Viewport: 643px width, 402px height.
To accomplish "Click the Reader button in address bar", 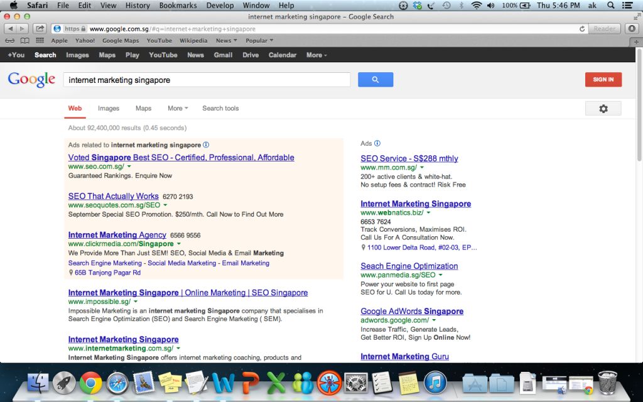I will pos(605,29).
